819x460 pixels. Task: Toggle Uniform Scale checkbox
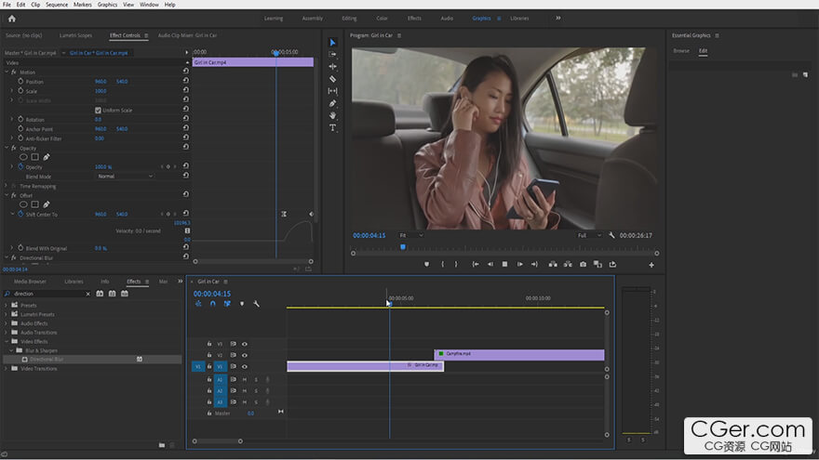pos(98,110)
